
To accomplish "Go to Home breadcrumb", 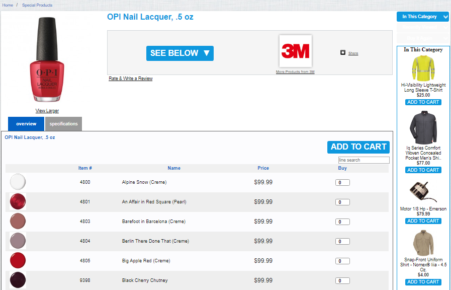I will point(8,5).
